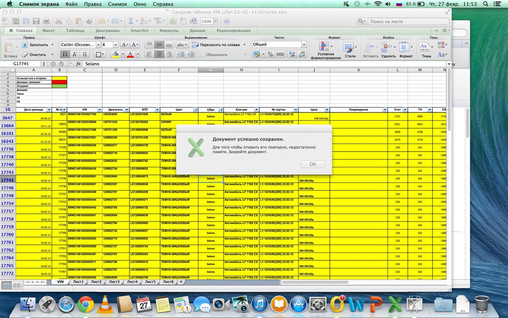Select the yellow legend cell swatch

60,78
